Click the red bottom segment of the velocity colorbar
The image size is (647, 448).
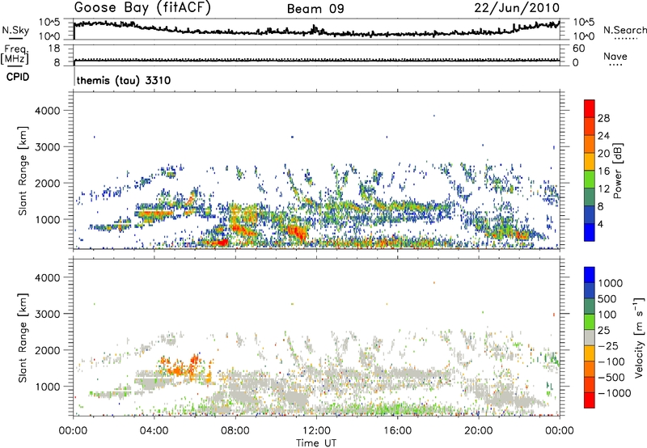pyautogui.click(x=590, y=400)
